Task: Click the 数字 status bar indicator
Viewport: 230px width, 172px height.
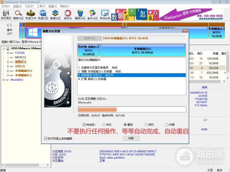Action: (220, 170)
